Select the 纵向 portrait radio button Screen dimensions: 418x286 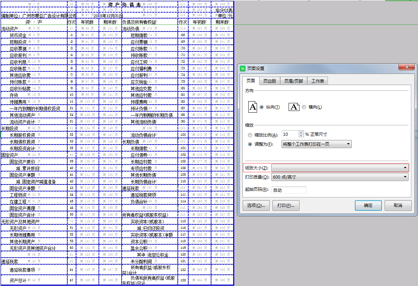pos(262,107)
